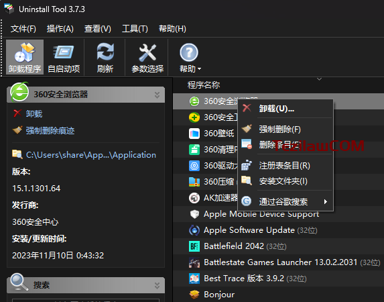Open the 操作(A) menu
Viewport: 384px width, 302px height.
[60, 29]
